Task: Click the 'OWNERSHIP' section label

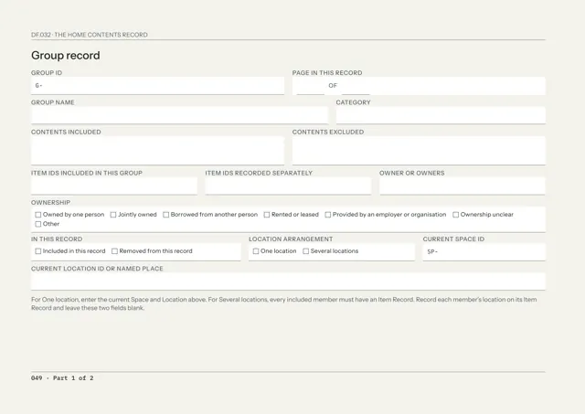Action: 51,203
